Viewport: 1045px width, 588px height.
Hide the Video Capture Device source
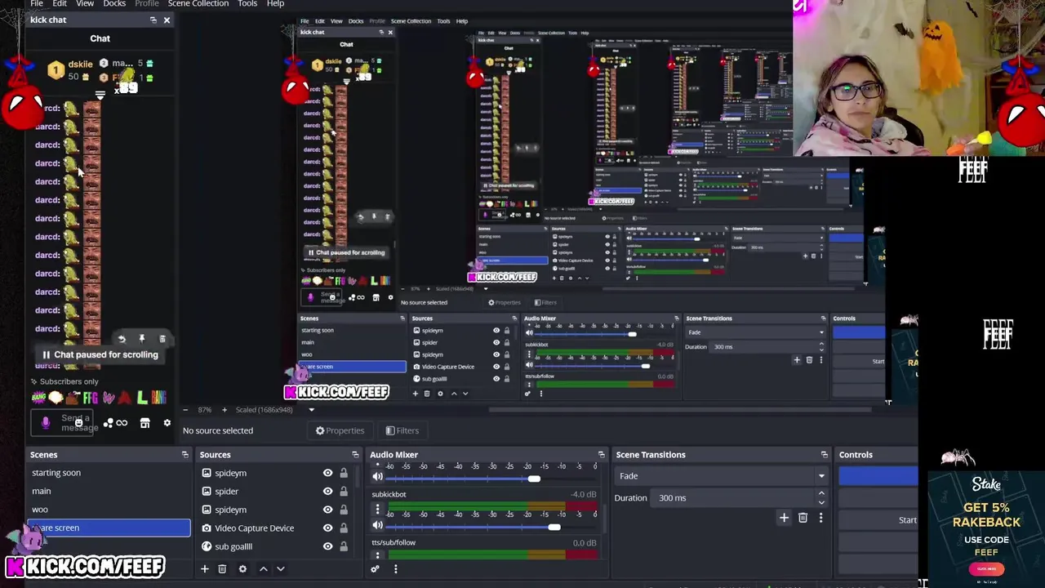(327, 528)
